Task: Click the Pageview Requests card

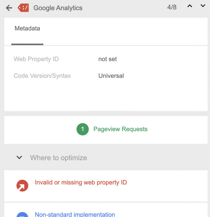Action: pyautogui.click(x=106, y=130)
